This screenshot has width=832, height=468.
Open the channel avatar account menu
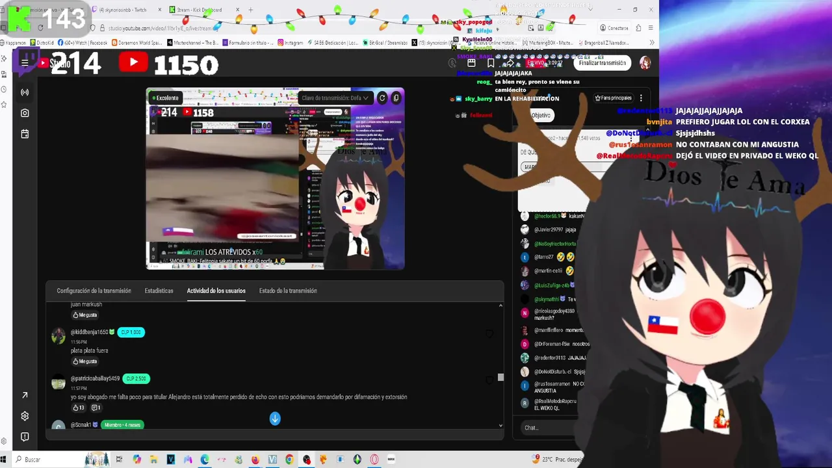tap(645, 63)
